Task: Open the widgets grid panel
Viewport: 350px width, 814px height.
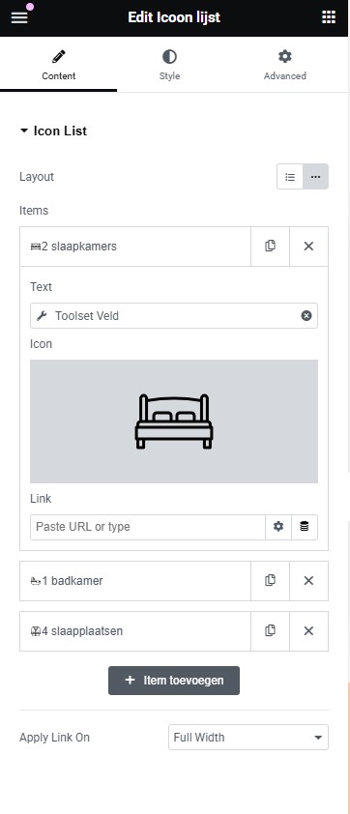Action: pyautogui.click(x=329, y=17)
